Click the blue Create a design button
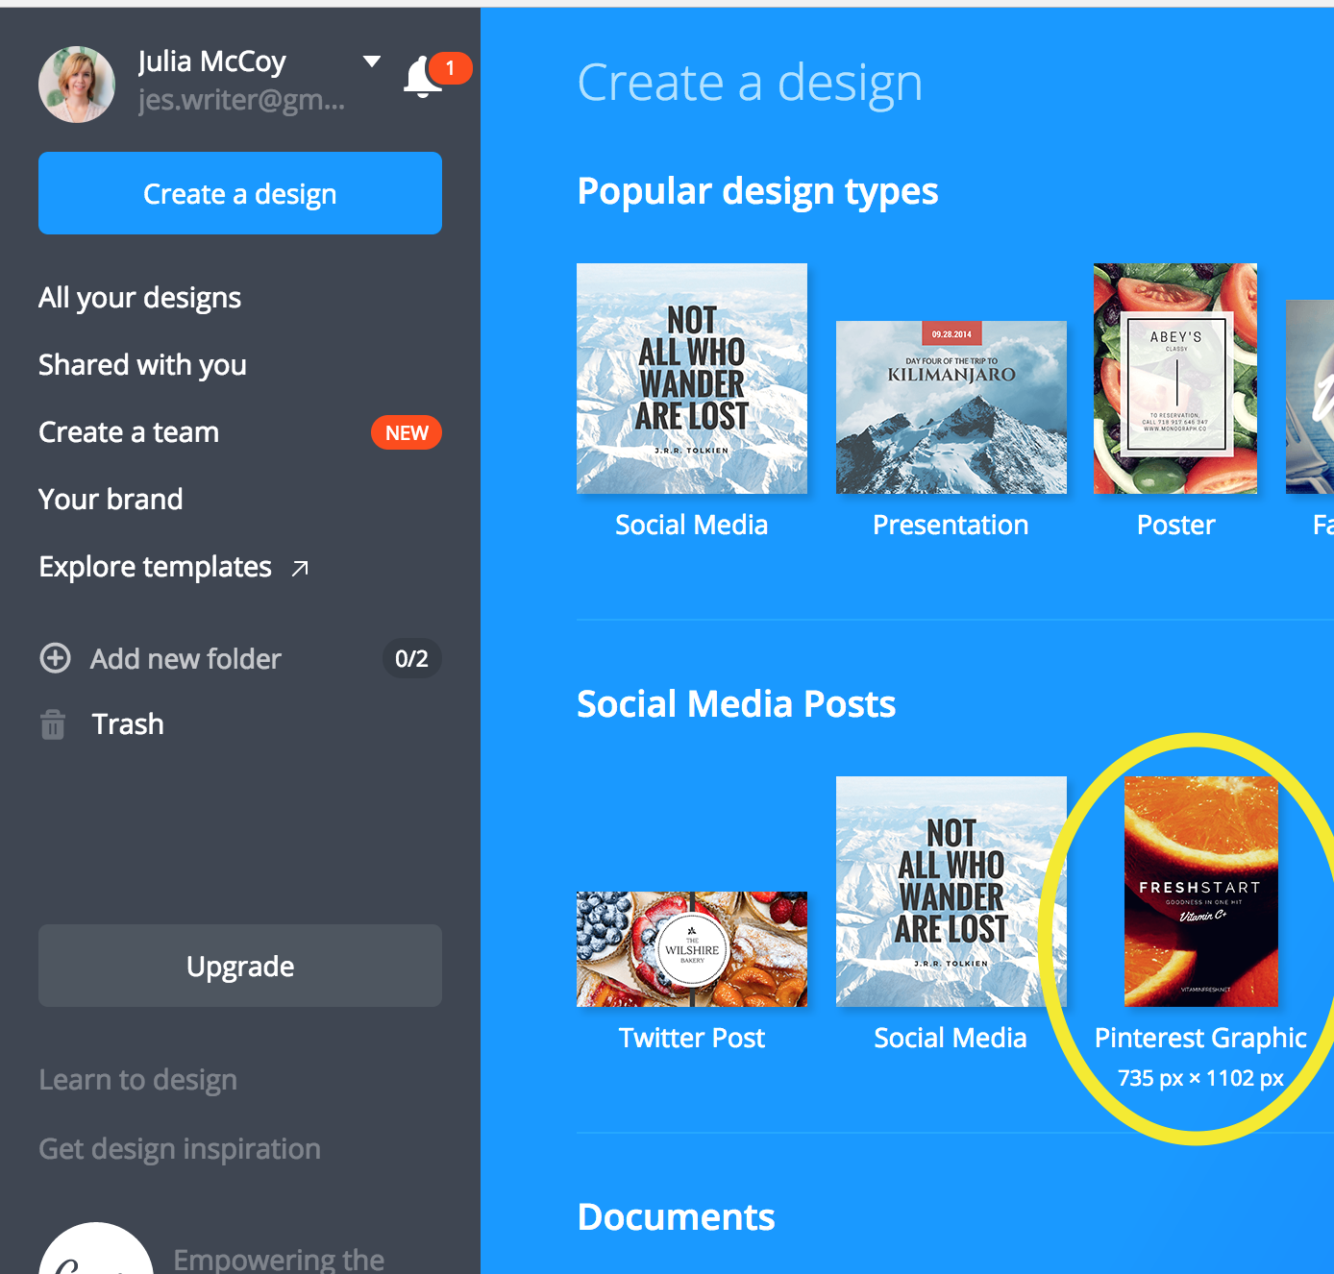The image size is (1334, 1274). [x=240, y=193]
